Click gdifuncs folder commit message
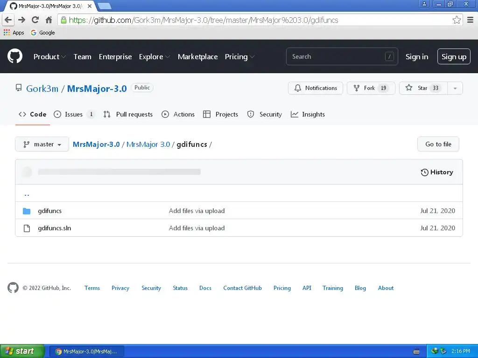478x358 pixels. tap(197, 211)
